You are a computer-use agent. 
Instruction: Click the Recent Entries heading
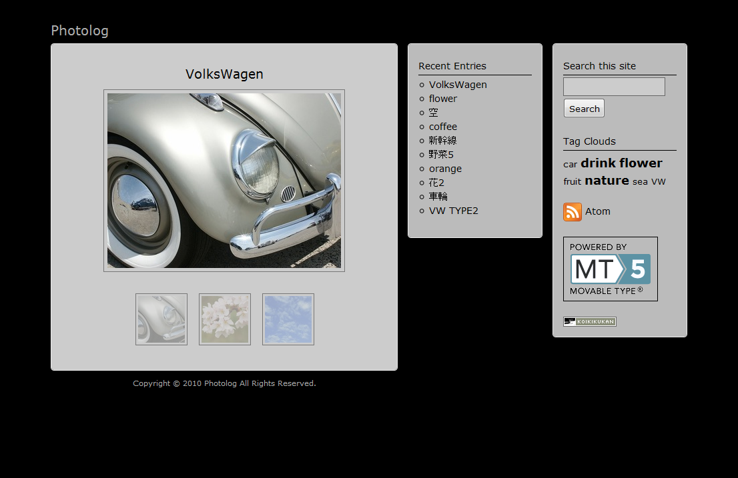click(x=452, y=66)
